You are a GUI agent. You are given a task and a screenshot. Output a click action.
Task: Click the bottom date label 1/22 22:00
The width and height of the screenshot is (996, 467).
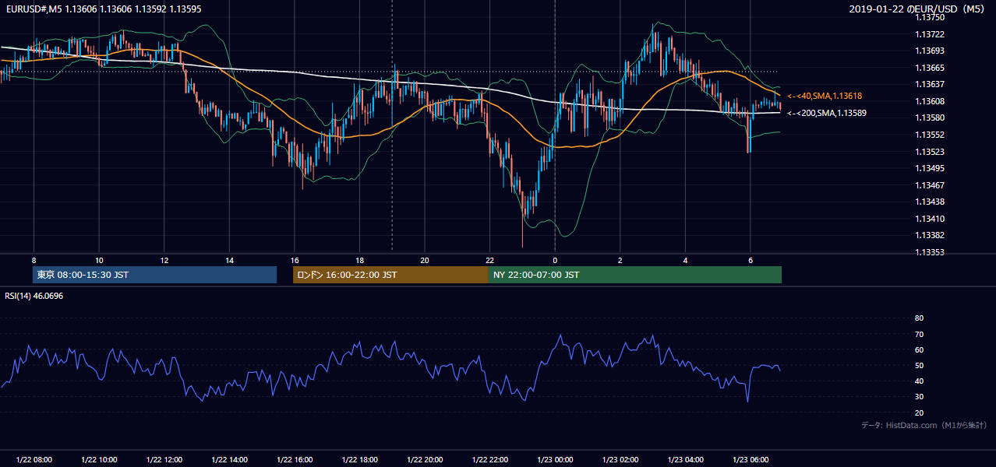[489, 459]
